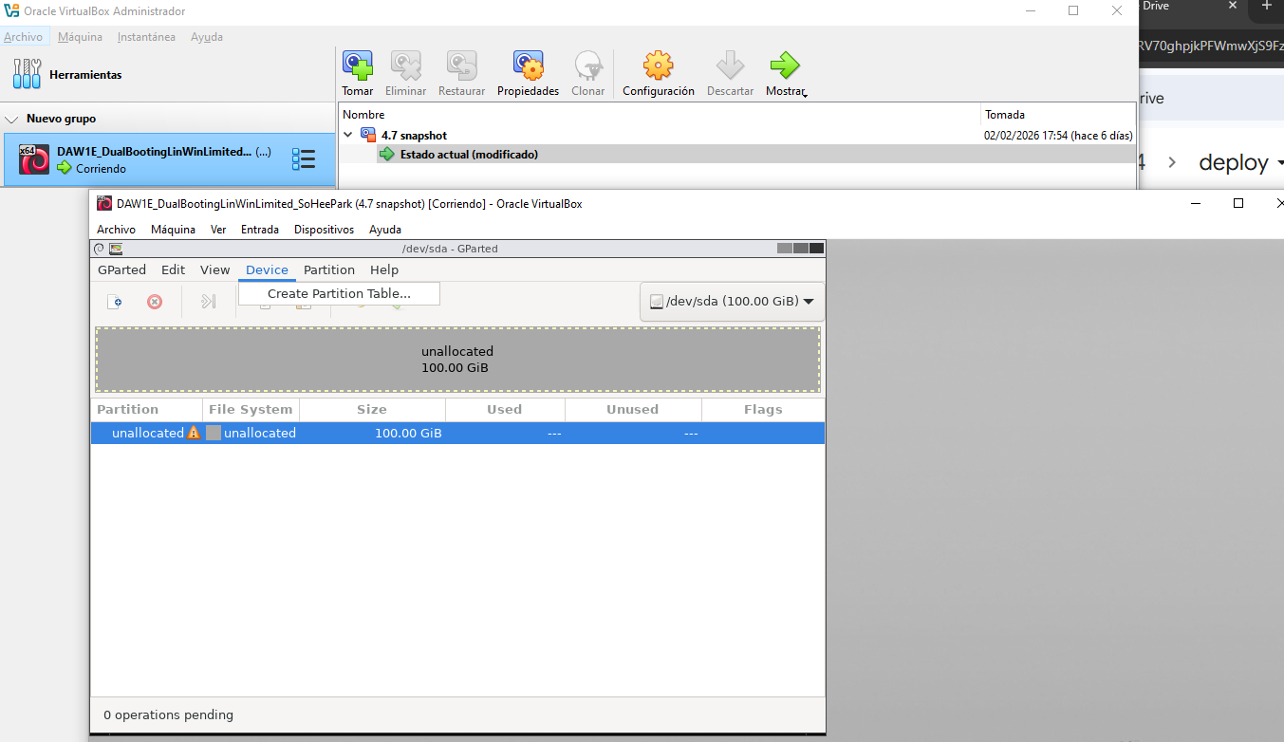This screenshot has width=1284, height=742.
Task: Open Ayuda menu in VirtualBox Administrador
Action: (207, 37)
